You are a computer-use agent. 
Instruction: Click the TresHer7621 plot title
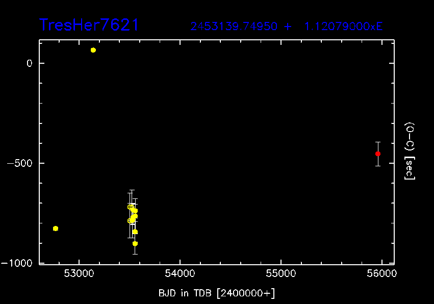(x=89, y=25)
